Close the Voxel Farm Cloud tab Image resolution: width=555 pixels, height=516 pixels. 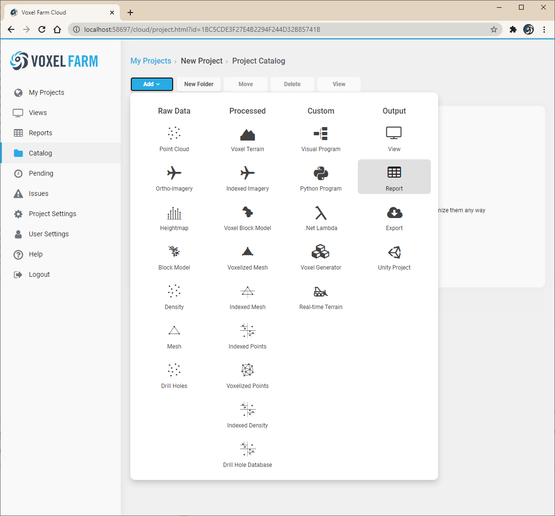point(112,13)
